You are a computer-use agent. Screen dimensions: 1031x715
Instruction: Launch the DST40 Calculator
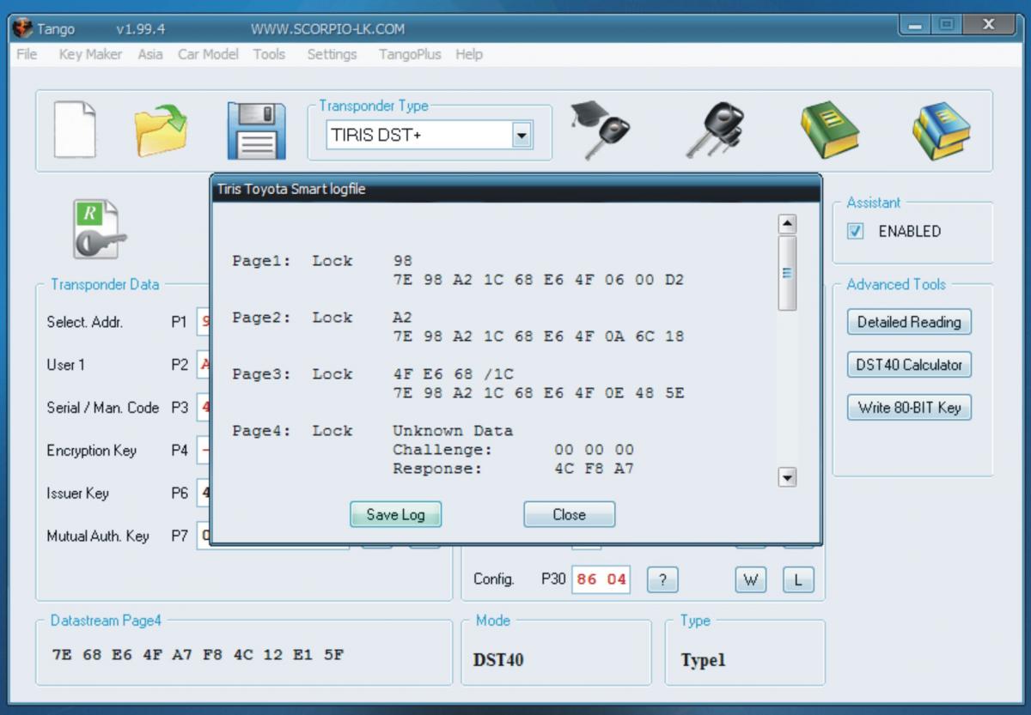click(909, 365)
